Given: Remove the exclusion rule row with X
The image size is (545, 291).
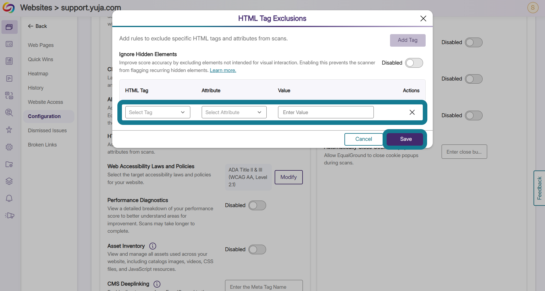Looking at the screenshot, I should pos(412,112).
